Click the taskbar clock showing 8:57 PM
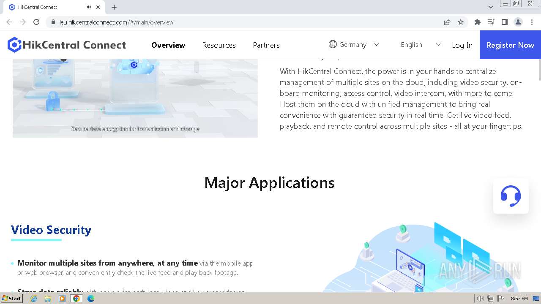The height and width of the screenshot is (304, 541). coord(519,299)
